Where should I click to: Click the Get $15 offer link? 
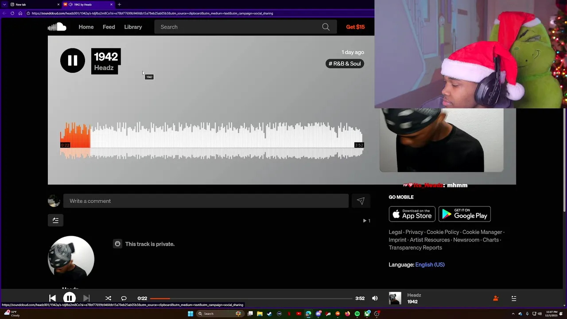[x=355, y=27]
